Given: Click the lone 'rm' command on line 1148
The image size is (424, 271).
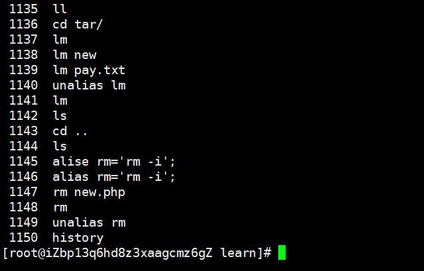Looking at the screenshot, I should (x=60, y=207).
